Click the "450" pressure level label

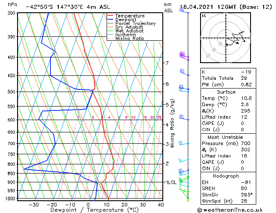point(12,75)
